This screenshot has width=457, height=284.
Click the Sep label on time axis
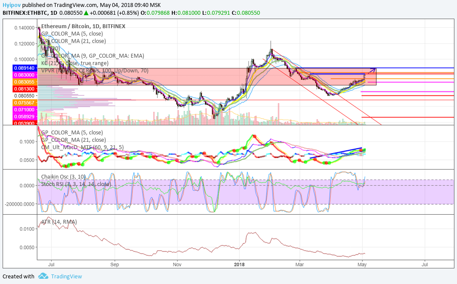coord(115,264)
